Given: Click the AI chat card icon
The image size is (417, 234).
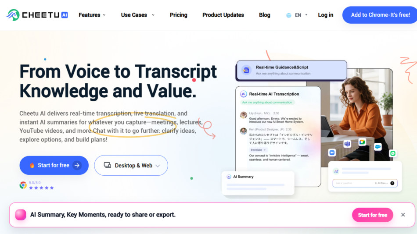Looking at the screenshot, I should coord(336,171).
